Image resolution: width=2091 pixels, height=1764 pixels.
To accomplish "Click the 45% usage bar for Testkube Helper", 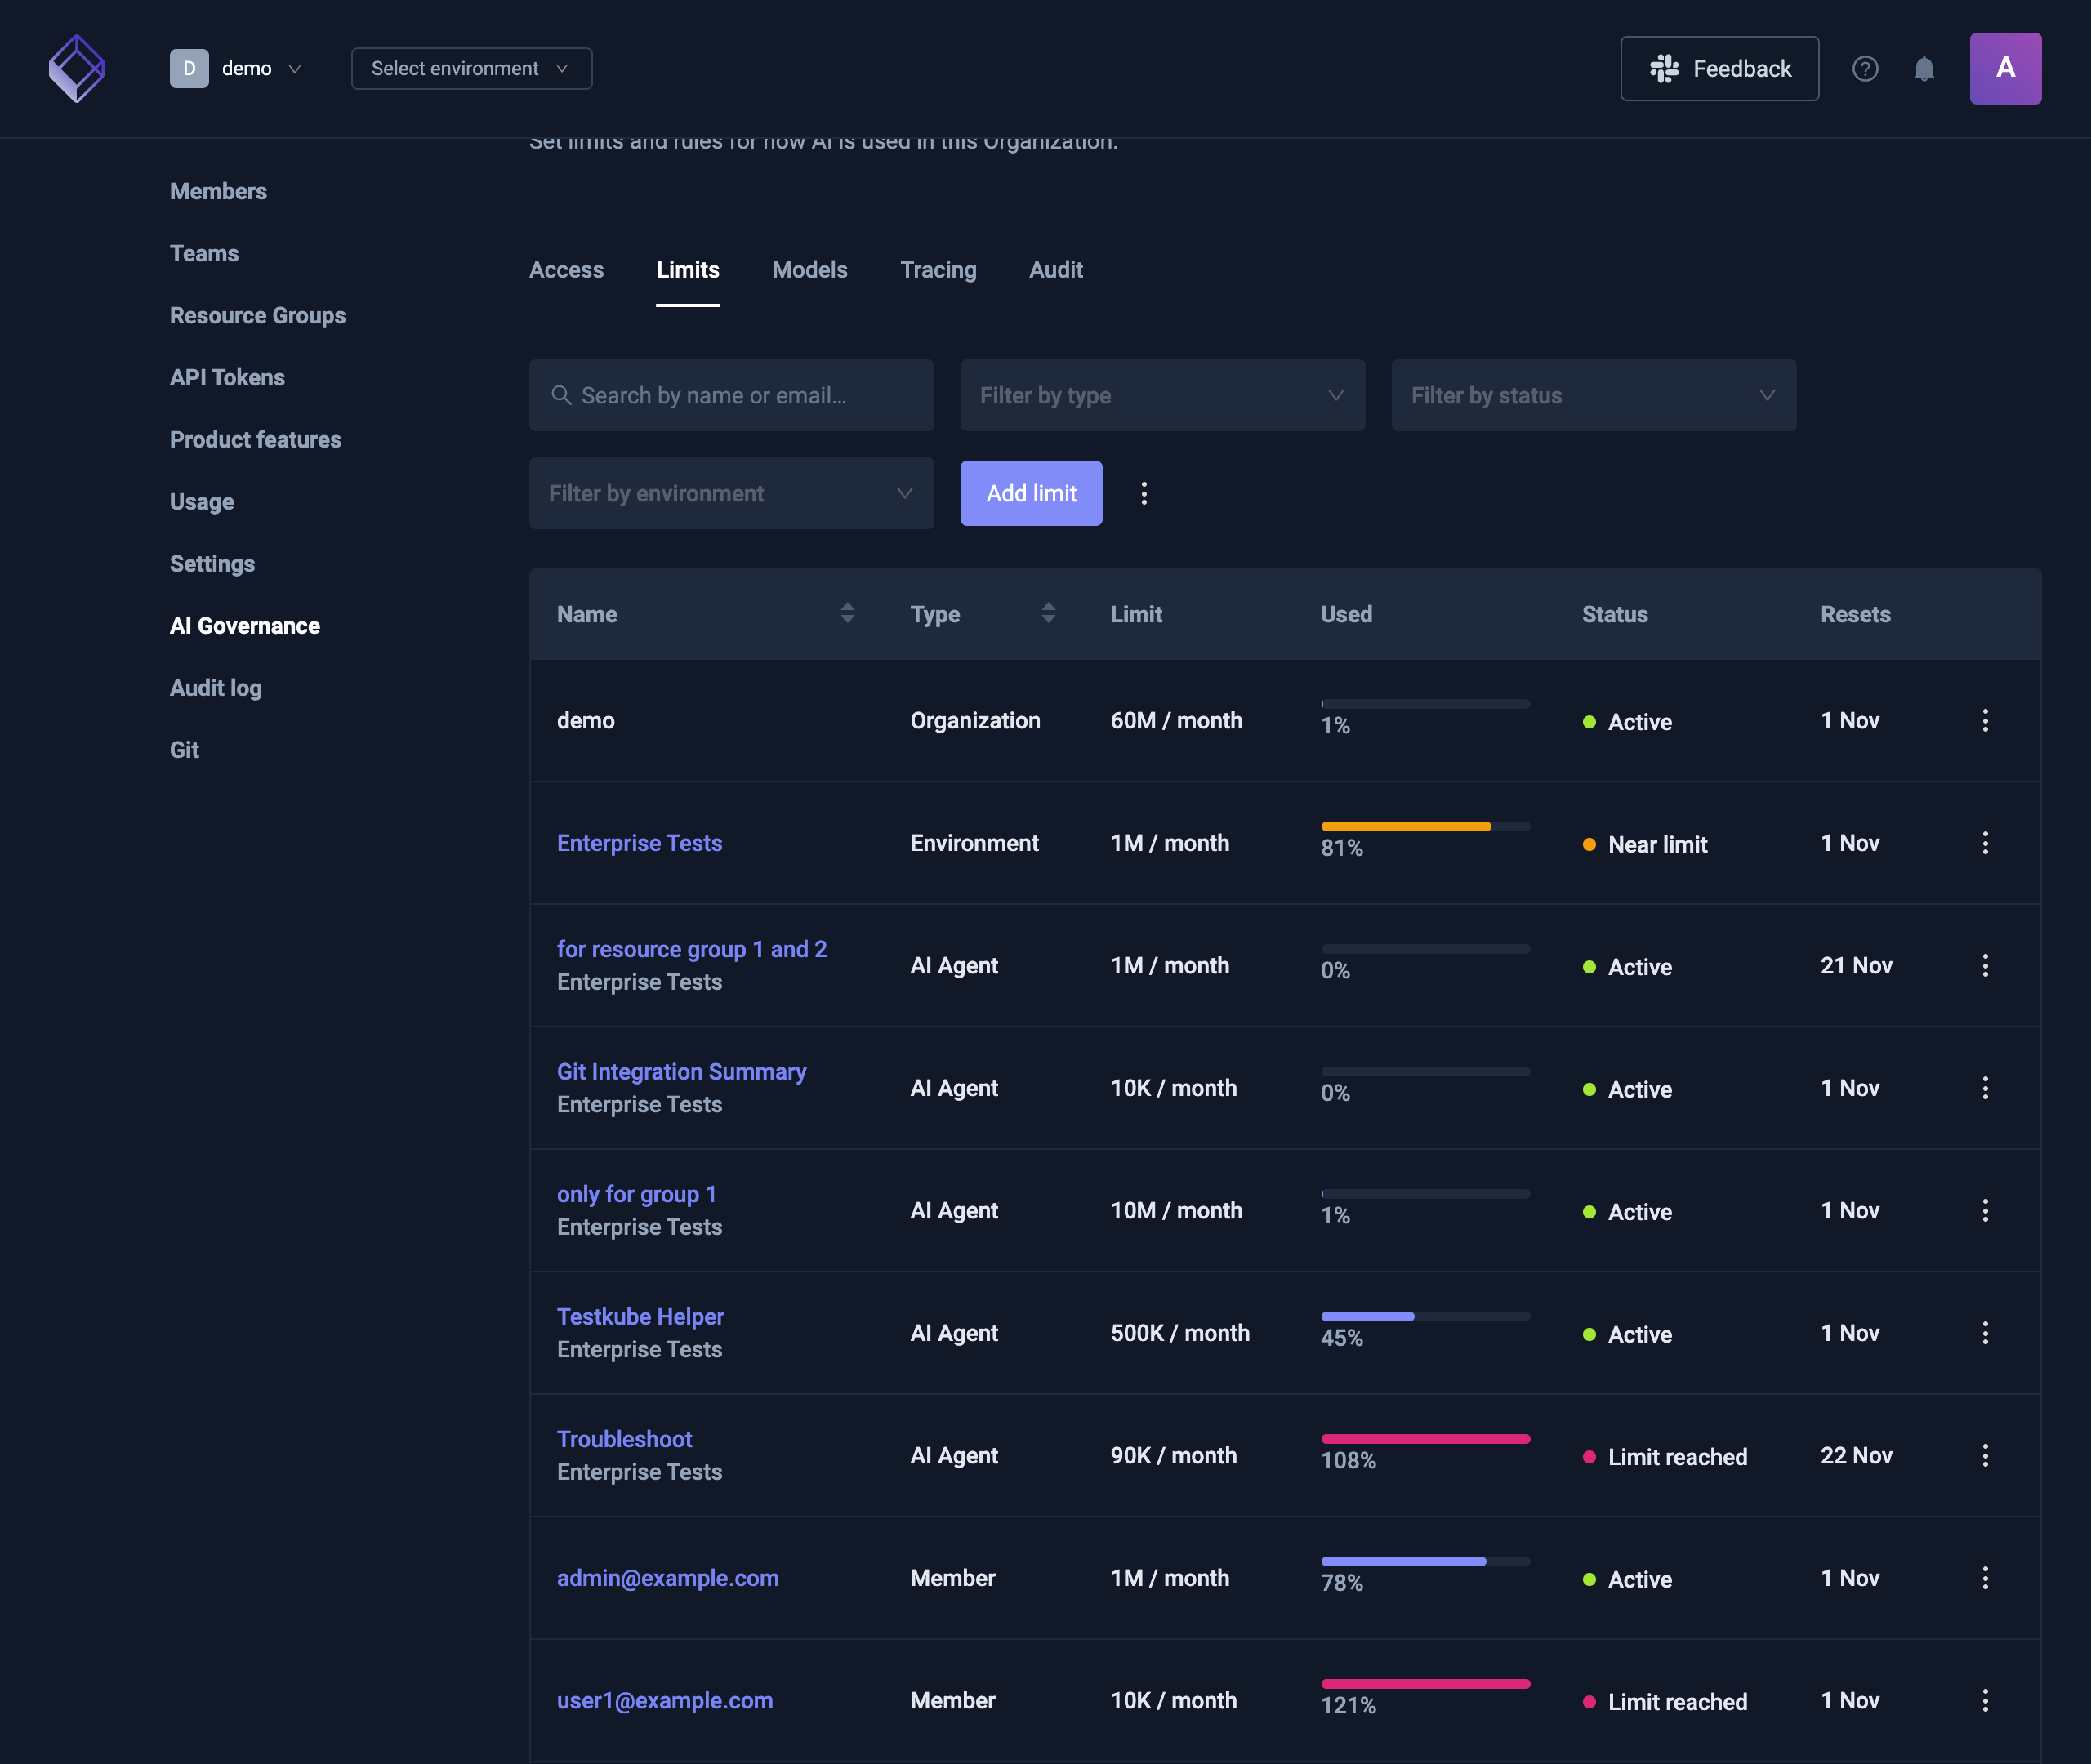I will 1425,1316.
